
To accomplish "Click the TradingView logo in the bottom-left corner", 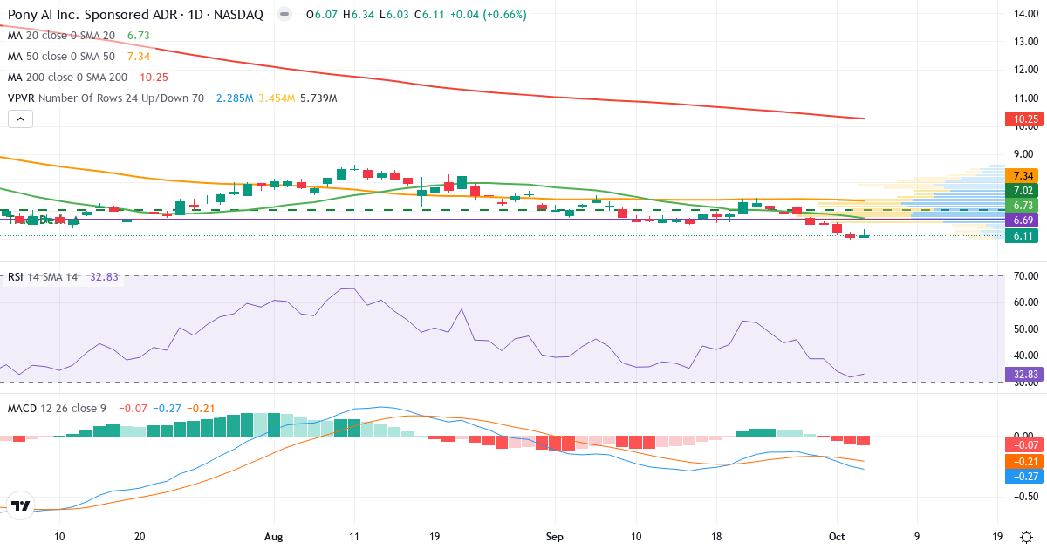I will coord(21,505).
